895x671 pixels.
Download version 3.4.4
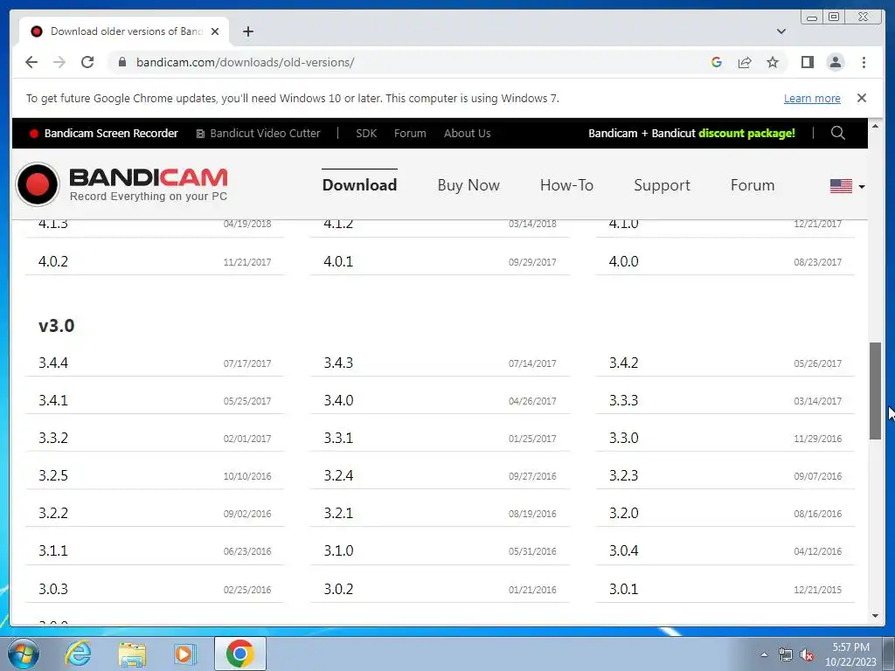point(154,363)
